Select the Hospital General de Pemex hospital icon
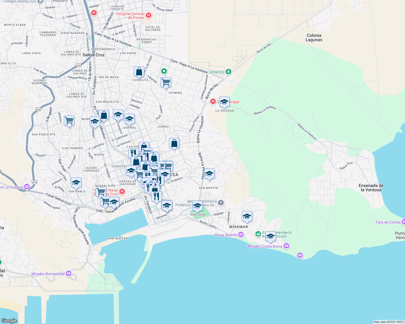Viewport: 405px width, 324px height. [x=148, y=16]
